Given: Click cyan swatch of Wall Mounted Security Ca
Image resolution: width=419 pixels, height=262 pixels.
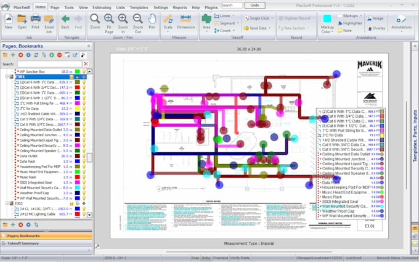Looking at the screenshot, I should pyautogui.click(x=78, y=187).
